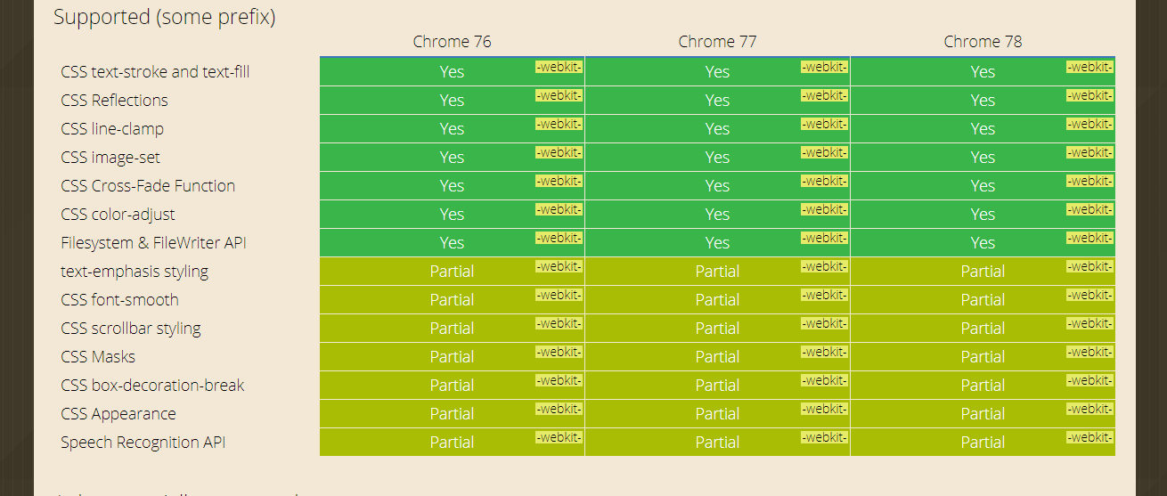Click Yes cell for CSS Reflections in Chrome 78
This screenshot has width=1167, height=496.
pos(983,101)
